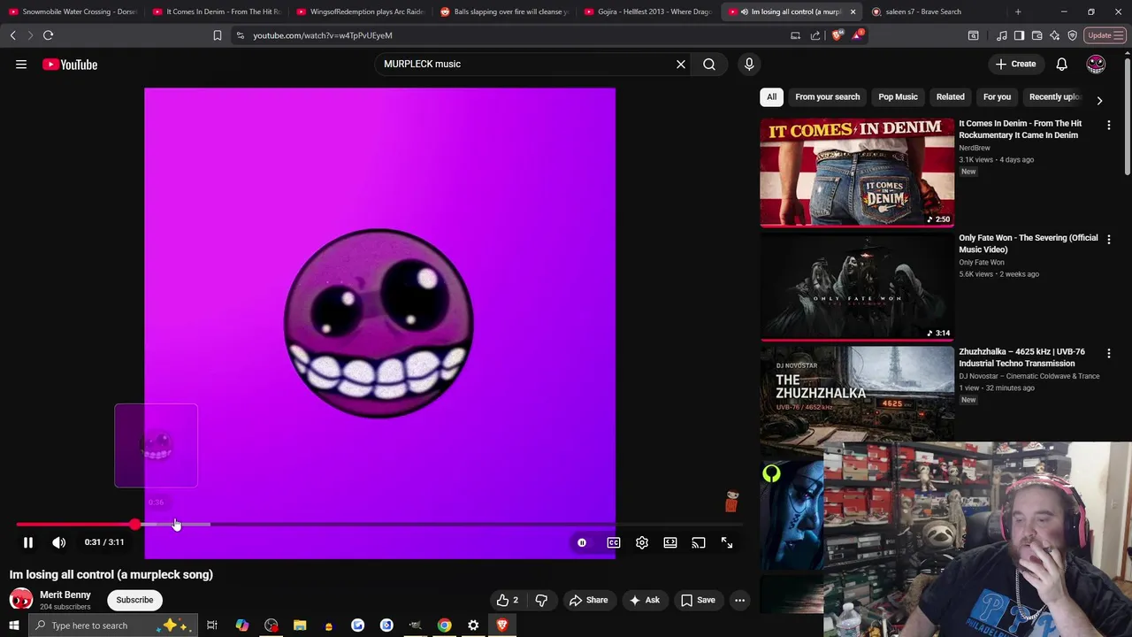Open the Brave Rewards triangle icon
This screenshot has height=637, width=1132.
[857, 35]
